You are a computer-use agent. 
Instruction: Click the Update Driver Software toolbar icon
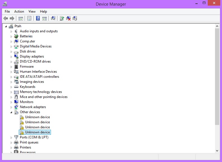(62, 19)
